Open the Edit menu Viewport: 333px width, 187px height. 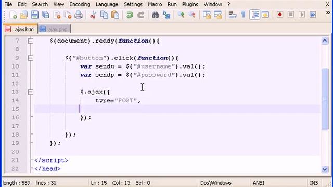pyautogui.click(x=22, y=4)
